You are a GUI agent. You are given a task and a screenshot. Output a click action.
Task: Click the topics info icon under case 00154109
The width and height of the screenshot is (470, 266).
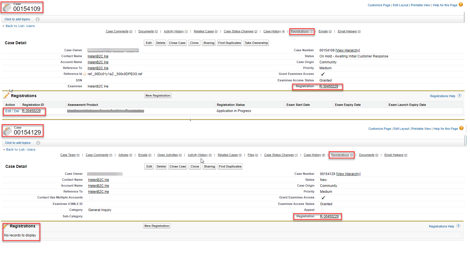38,19
